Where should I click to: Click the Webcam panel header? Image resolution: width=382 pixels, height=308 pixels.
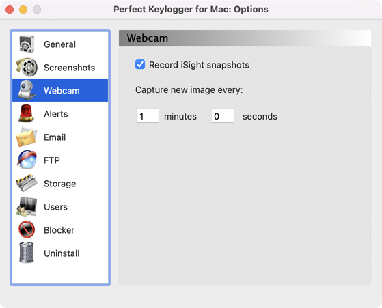[x=245, y=38]
